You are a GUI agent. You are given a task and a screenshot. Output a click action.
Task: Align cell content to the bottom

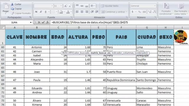coord(87,6)
